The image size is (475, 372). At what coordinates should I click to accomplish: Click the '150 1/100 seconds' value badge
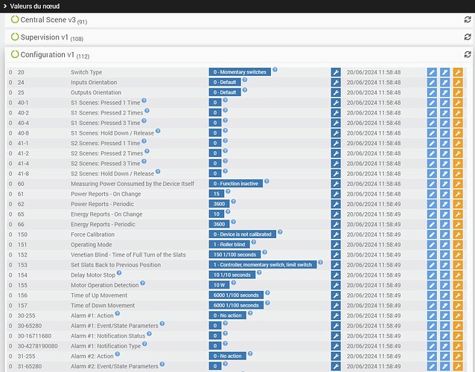click(x=235, y=255)
